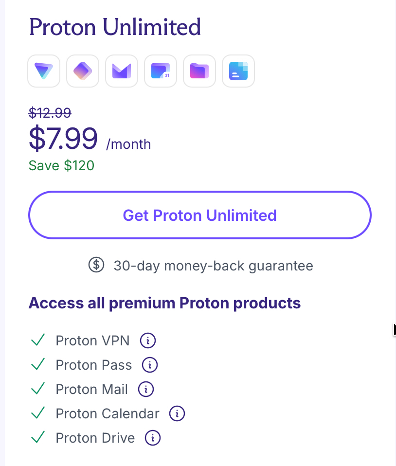
Task: Click the $7.99 monthly price
Action: tap(63, 139)
